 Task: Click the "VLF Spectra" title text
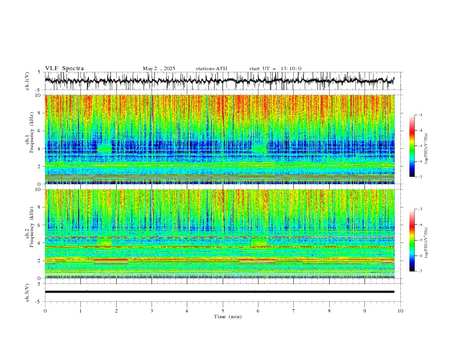64,68
